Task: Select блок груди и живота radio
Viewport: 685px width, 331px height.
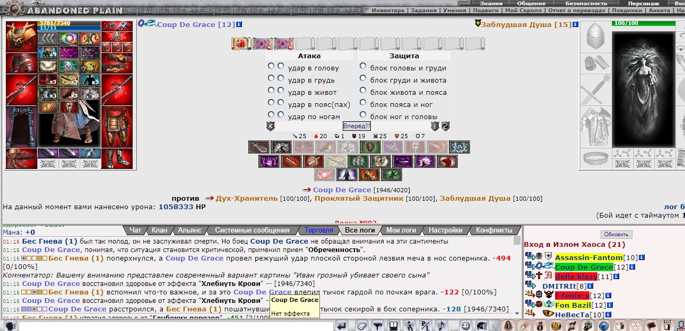Action: point(363,78)
